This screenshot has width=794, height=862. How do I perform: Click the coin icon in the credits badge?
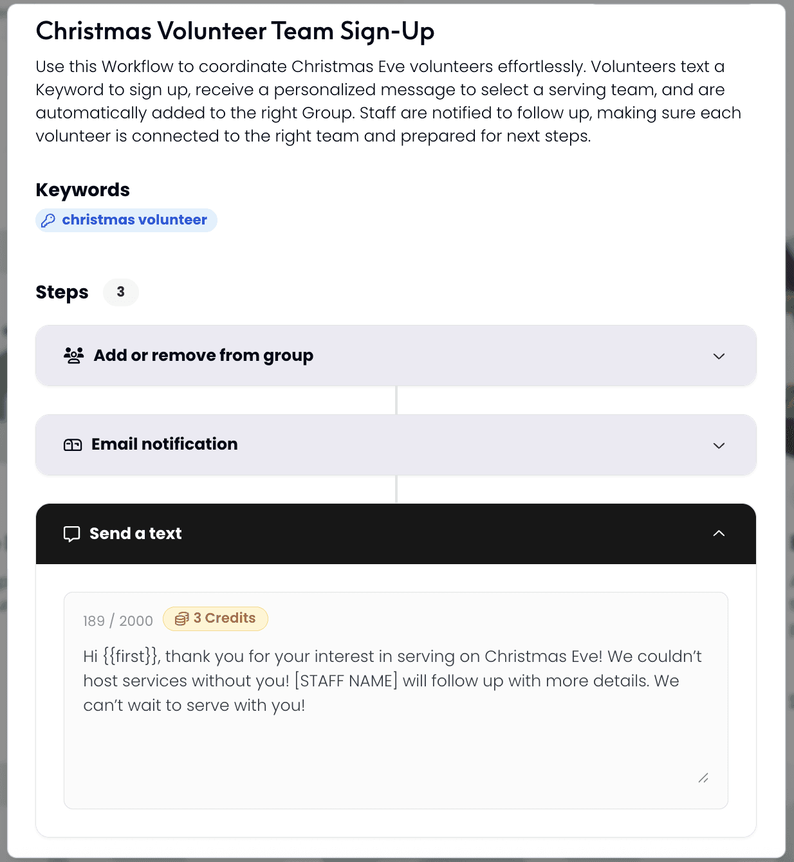coord(182,618)
